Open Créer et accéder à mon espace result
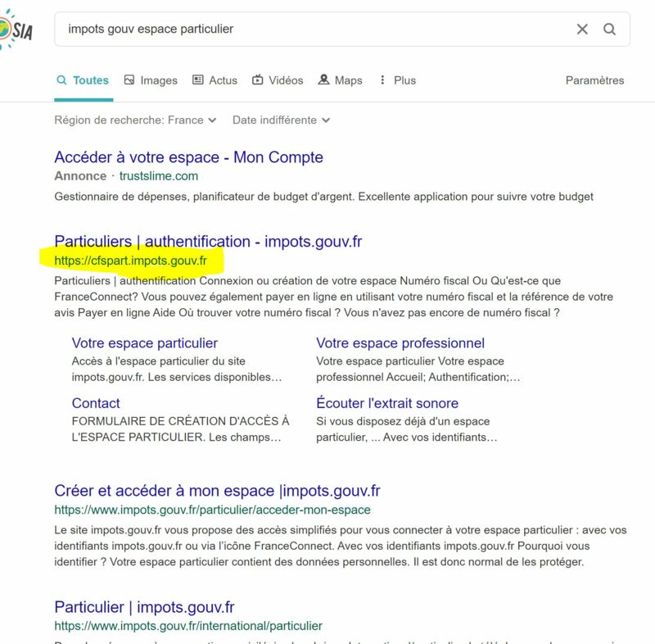Screen dimensions: 655x644 click(217, 491)
